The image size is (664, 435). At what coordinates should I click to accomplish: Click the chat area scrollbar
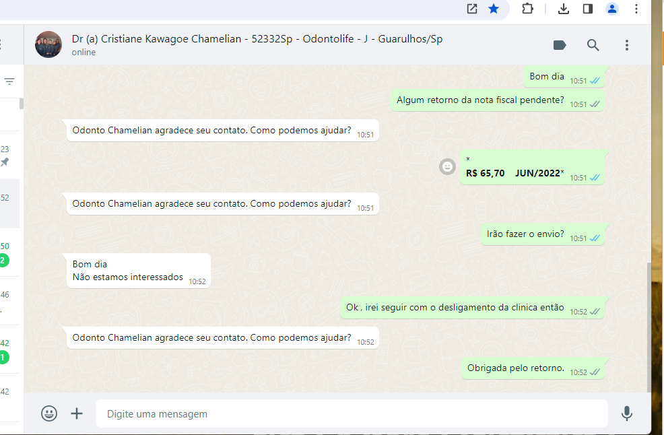coord(649,327)
